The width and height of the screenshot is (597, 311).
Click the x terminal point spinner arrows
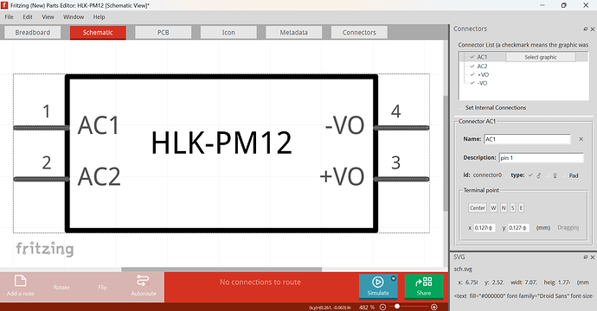491,228
